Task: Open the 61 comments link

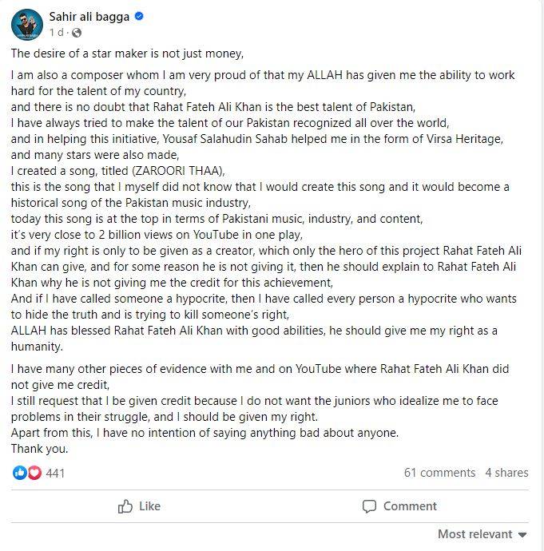Action: point(439,473)
